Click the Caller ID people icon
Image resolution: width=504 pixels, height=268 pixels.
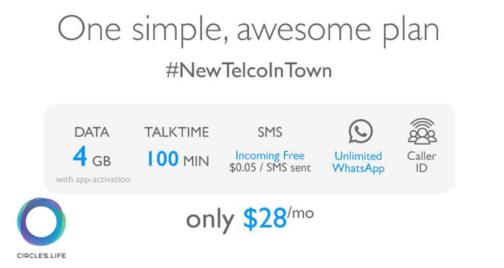422,131
